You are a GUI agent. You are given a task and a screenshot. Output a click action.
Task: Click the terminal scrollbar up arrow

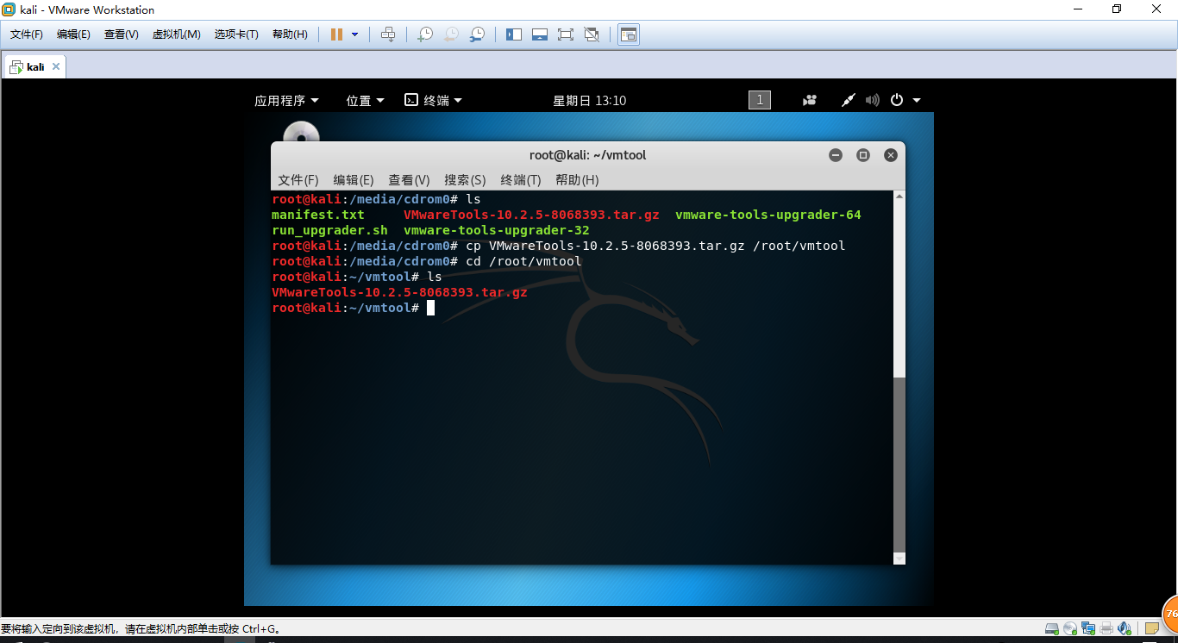click(899, 197)
